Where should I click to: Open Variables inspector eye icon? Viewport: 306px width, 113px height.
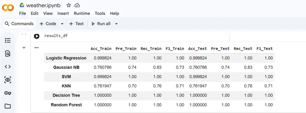point(8,80)
